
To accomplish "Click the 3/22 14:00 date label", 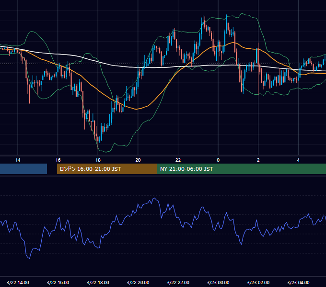I will click(x=18, y=282).
